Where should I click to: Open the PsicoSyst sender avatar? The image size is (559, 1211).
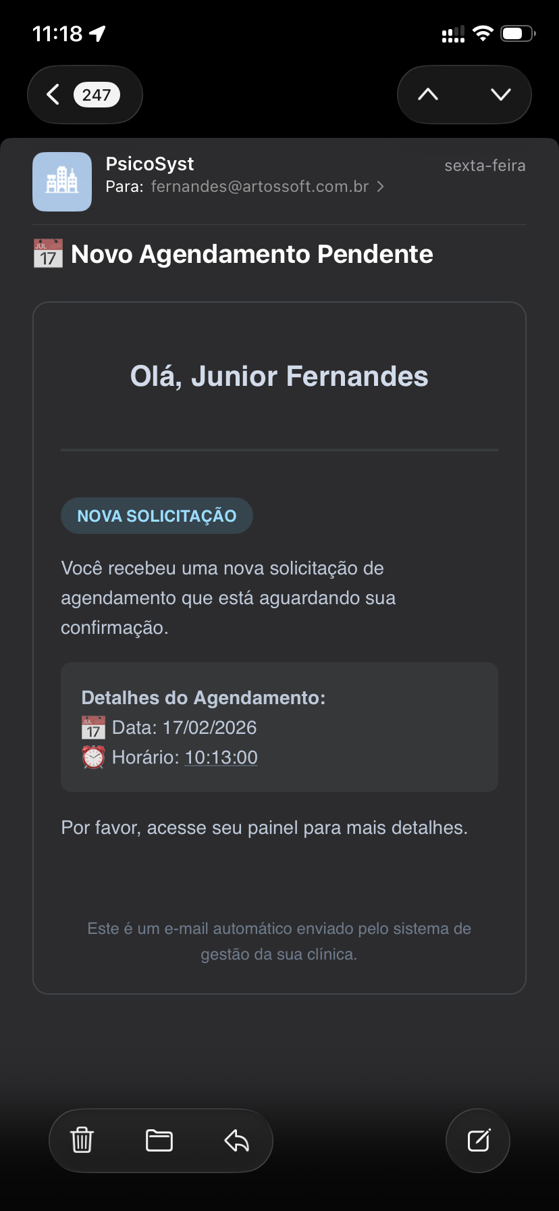point(62,182)
